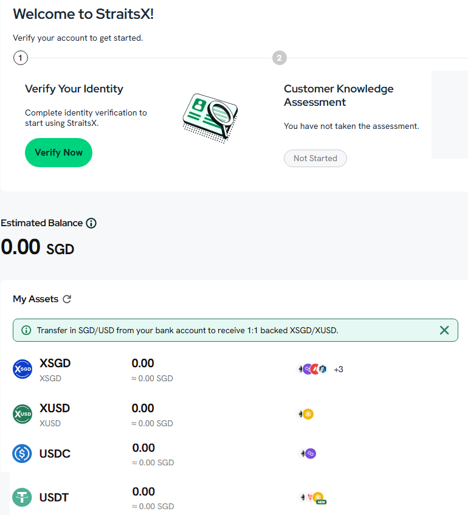468x515 pixels.
Task: Refresh the My Assets list
Action: click(67, 299)
